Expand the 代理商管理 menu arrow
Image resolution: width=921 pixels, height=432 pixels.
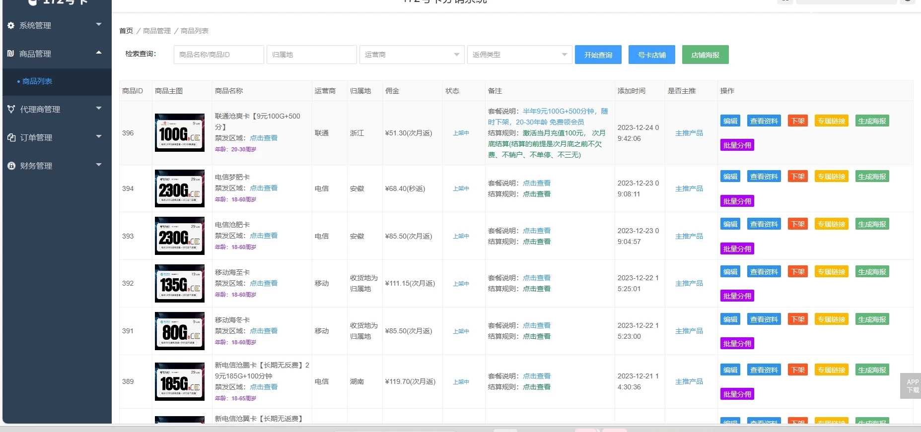pyautogui.click(x=99, y=108)
